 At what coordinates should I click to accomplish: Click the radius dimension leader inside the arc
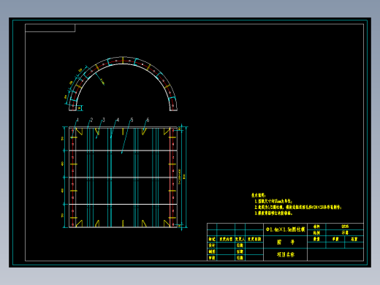coord(99,78)
